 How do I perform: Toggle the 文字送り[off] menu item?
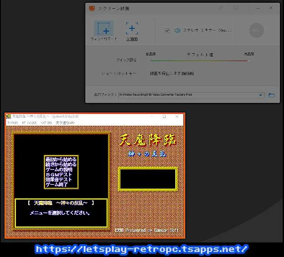(65, 123)
